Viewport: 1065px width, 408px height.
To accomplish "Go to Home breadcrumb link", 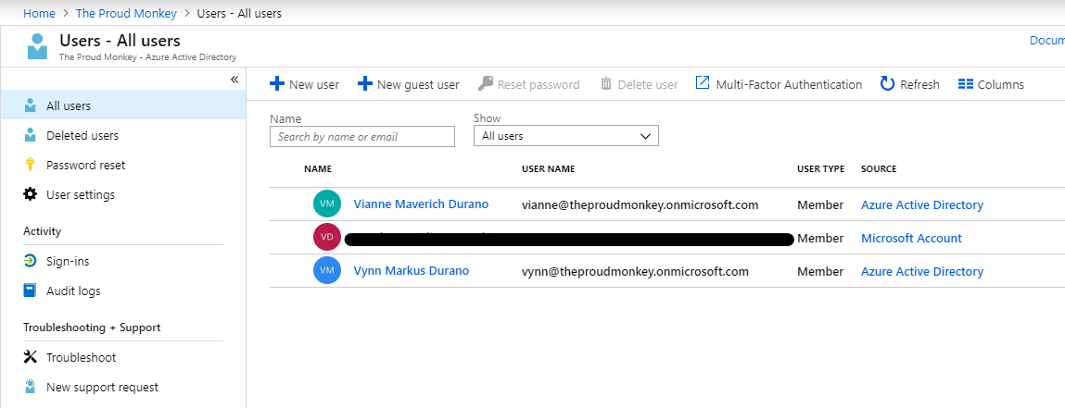I will [40, 13].
